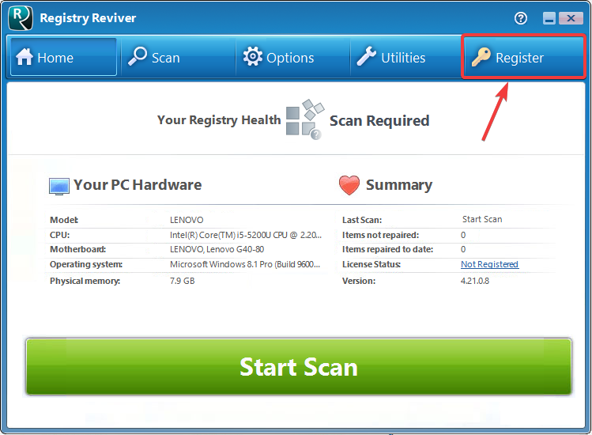Click the License Status label
592x435 pixels.
[x=371, y=264]
